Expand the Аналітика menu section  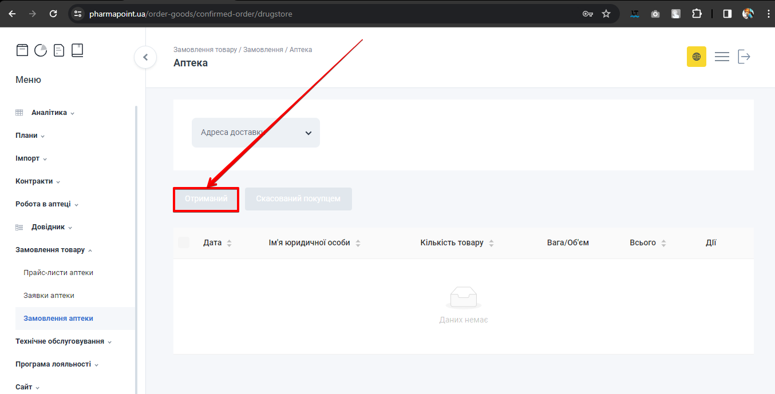[49, 113]
